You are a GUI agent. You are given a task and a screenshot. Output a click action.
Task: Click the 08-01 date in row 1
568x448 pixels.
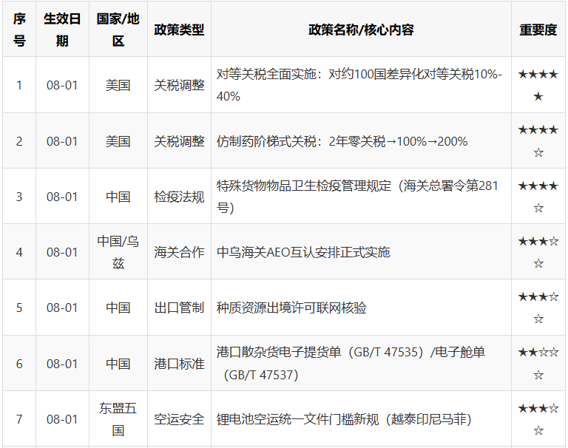click(x=62, y=85)
